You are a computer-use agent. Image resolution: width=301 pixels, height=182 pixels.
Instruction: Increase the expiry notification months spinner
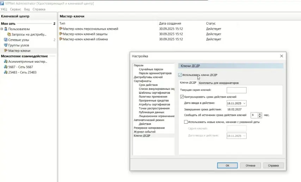pos(260,113)
